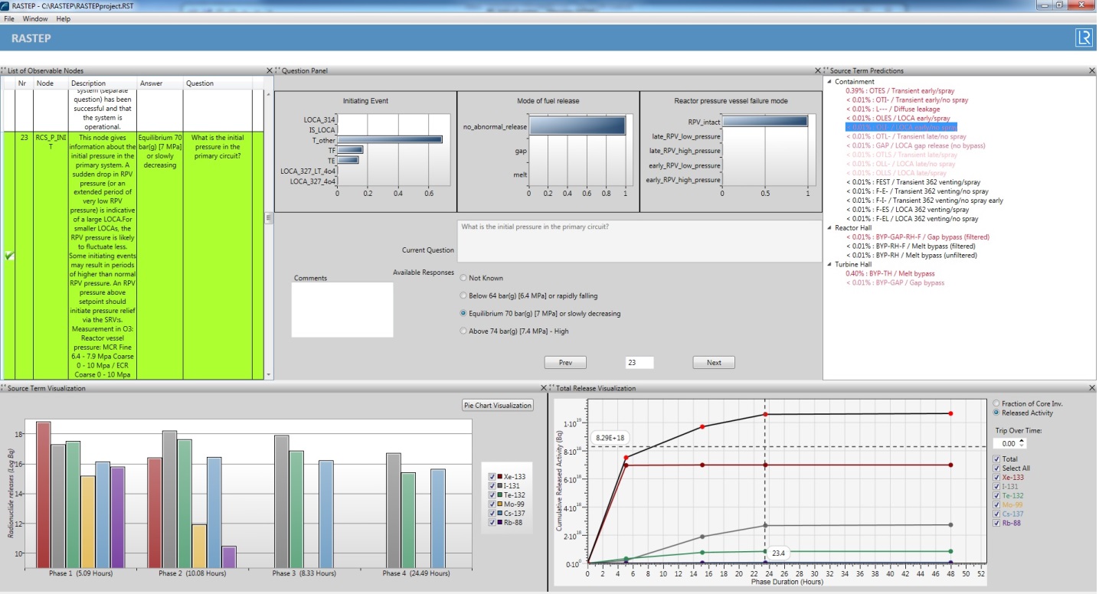Image resolution: width=1099 pixels, height=594 pixels.
Task: Select the Nr column header
Action: (25, 83)
